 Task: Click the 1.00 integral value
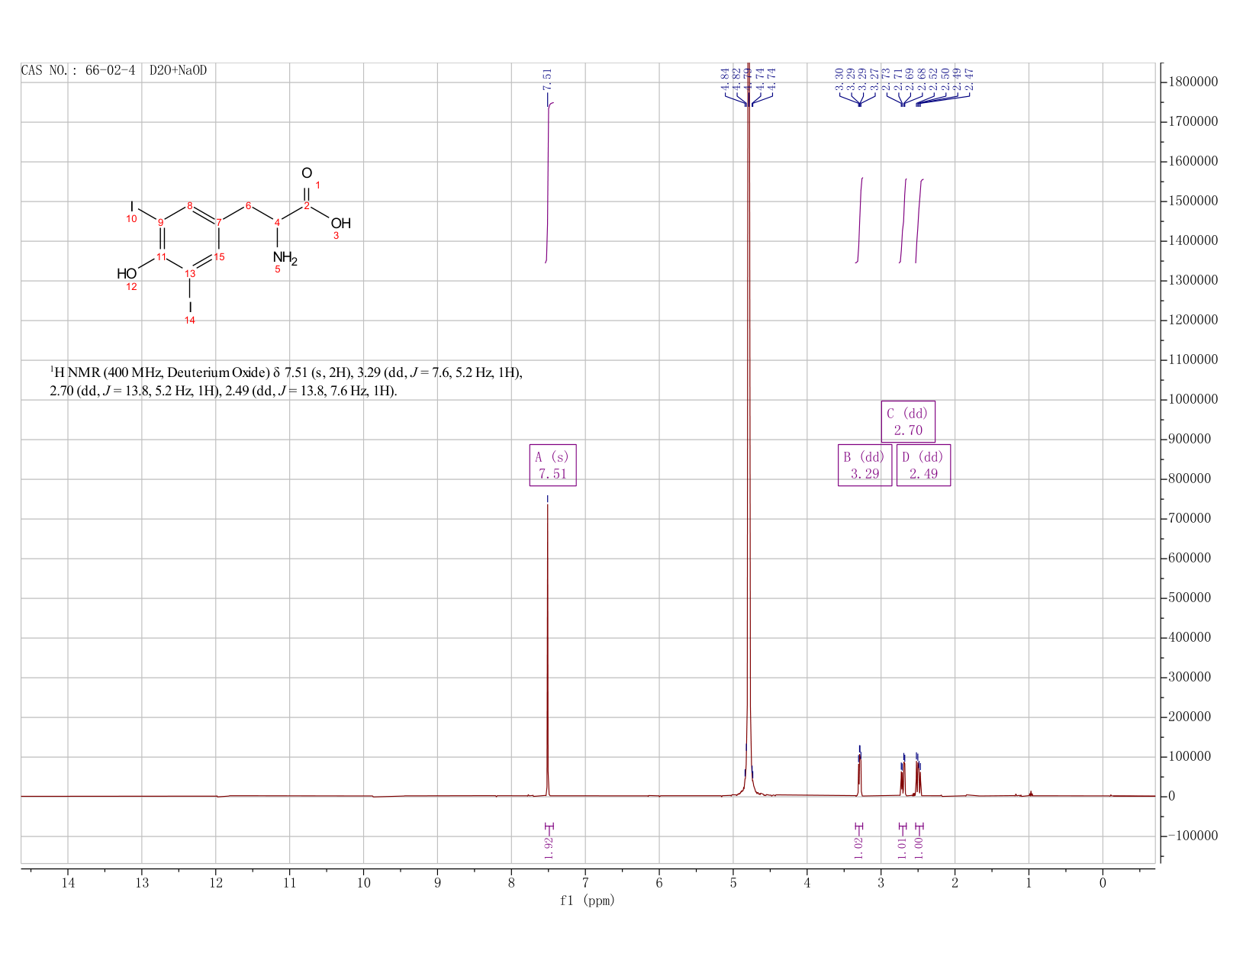pos(919,847)
